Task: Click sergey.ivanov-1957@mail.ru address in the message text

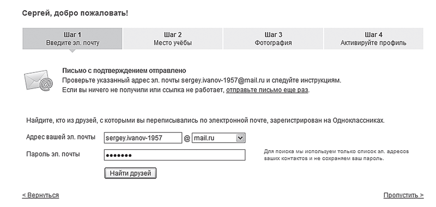Action: pyautogui.click(x=222, y=80)
